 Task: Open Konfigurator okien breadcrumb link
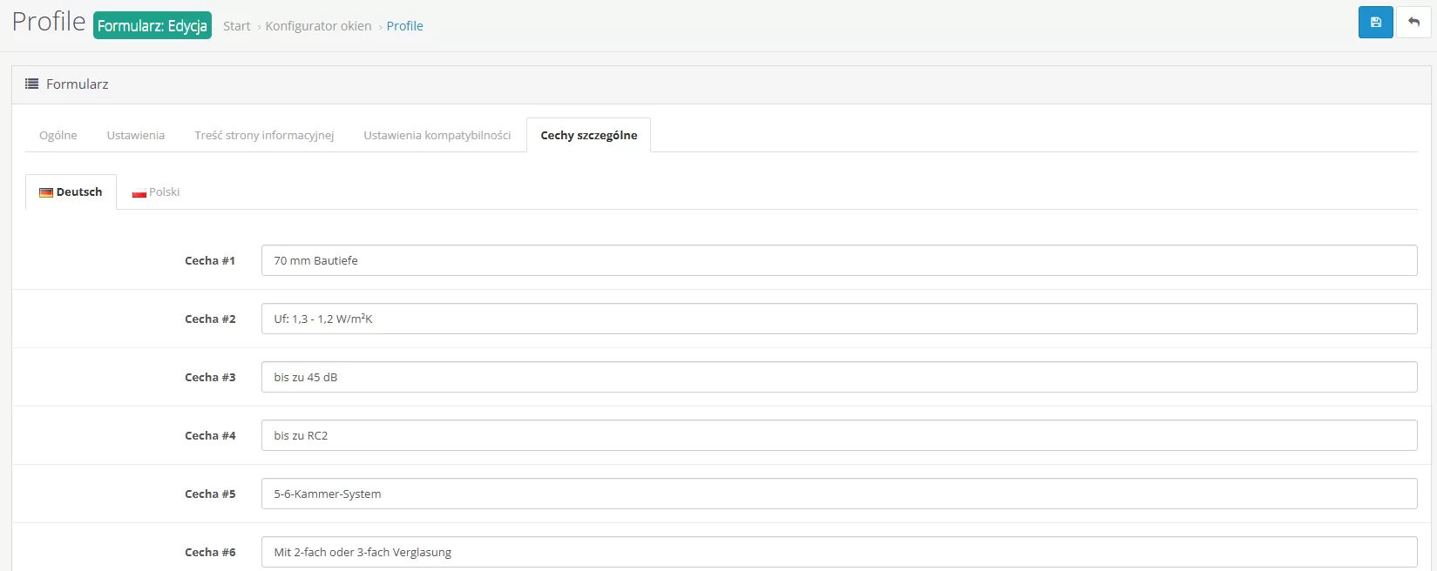coord(318,26)
